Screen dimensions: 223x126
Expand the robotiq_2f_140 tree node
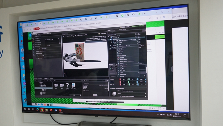point(110,38)
